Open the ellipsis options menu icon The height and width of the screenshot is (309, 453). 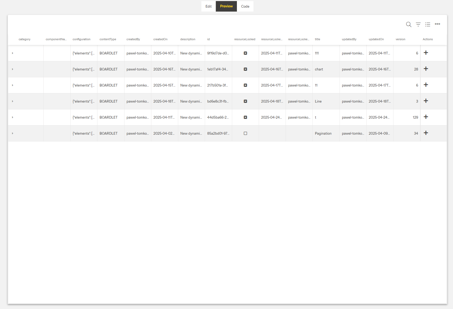click(x=437, y=24)
